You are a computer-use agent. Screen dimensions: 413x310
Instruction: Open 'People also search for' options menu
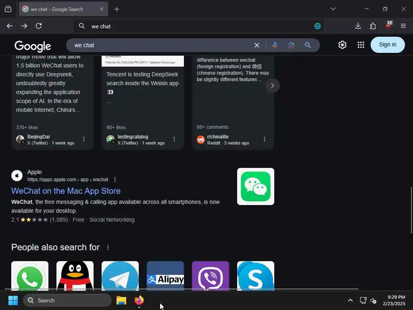[x=108, y=247]
